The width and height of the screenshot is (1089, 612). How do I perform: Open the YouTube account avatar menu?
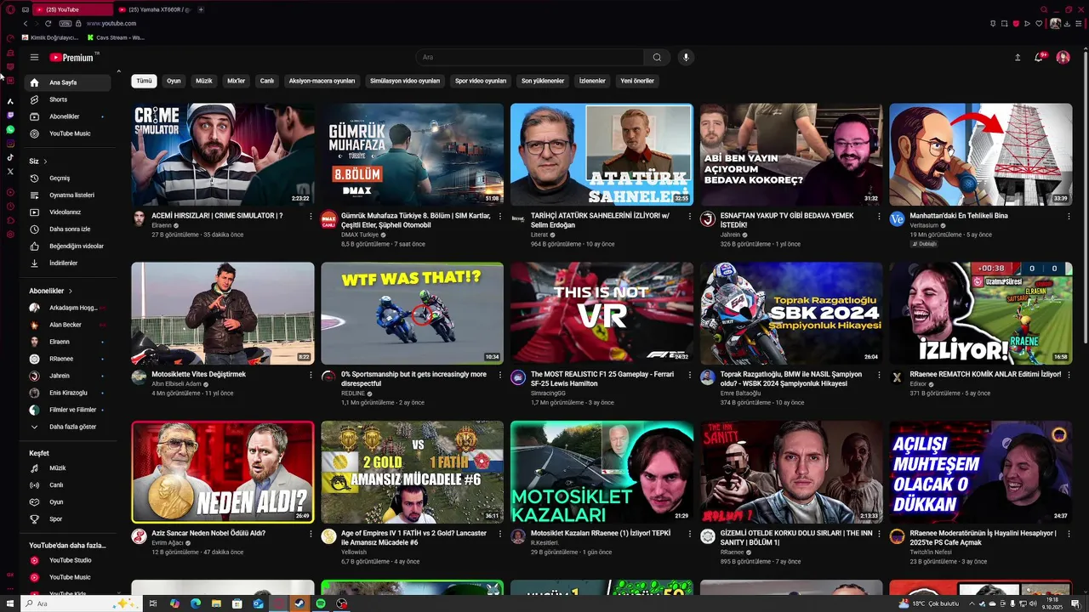coord(1063,57)
